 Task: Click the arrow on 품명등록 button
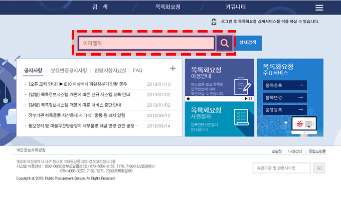point(301,110)
